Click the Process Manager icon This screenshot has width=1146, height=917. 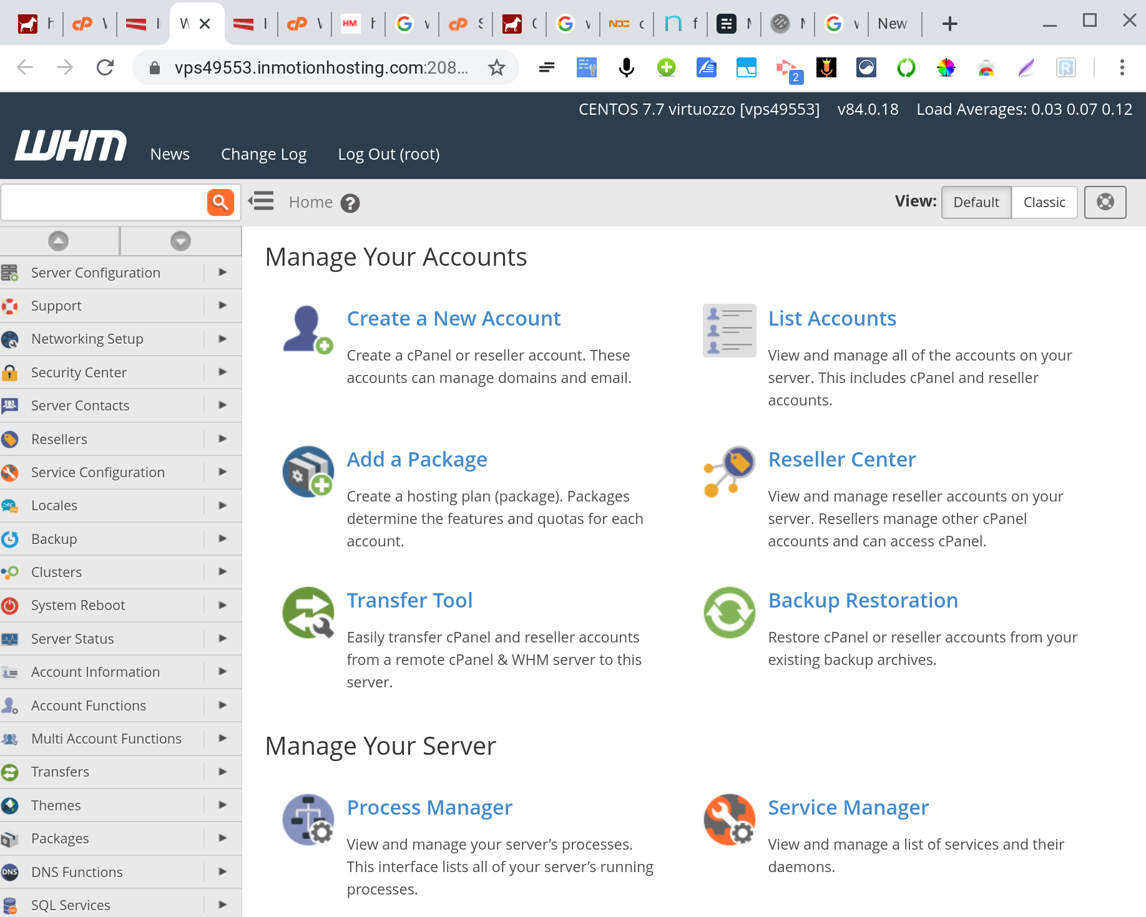coord(308,820)
